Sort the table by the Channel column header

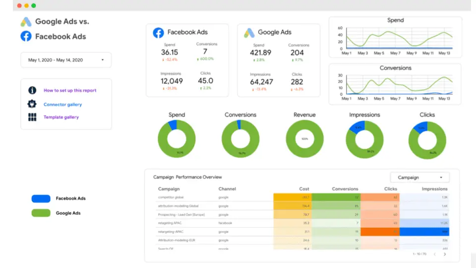[x=227, y=189]
